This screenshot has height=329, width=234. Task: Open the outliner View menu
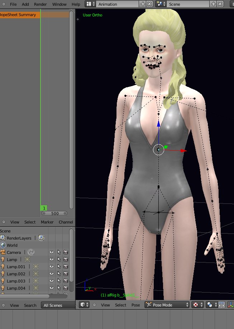coord(14,305)
